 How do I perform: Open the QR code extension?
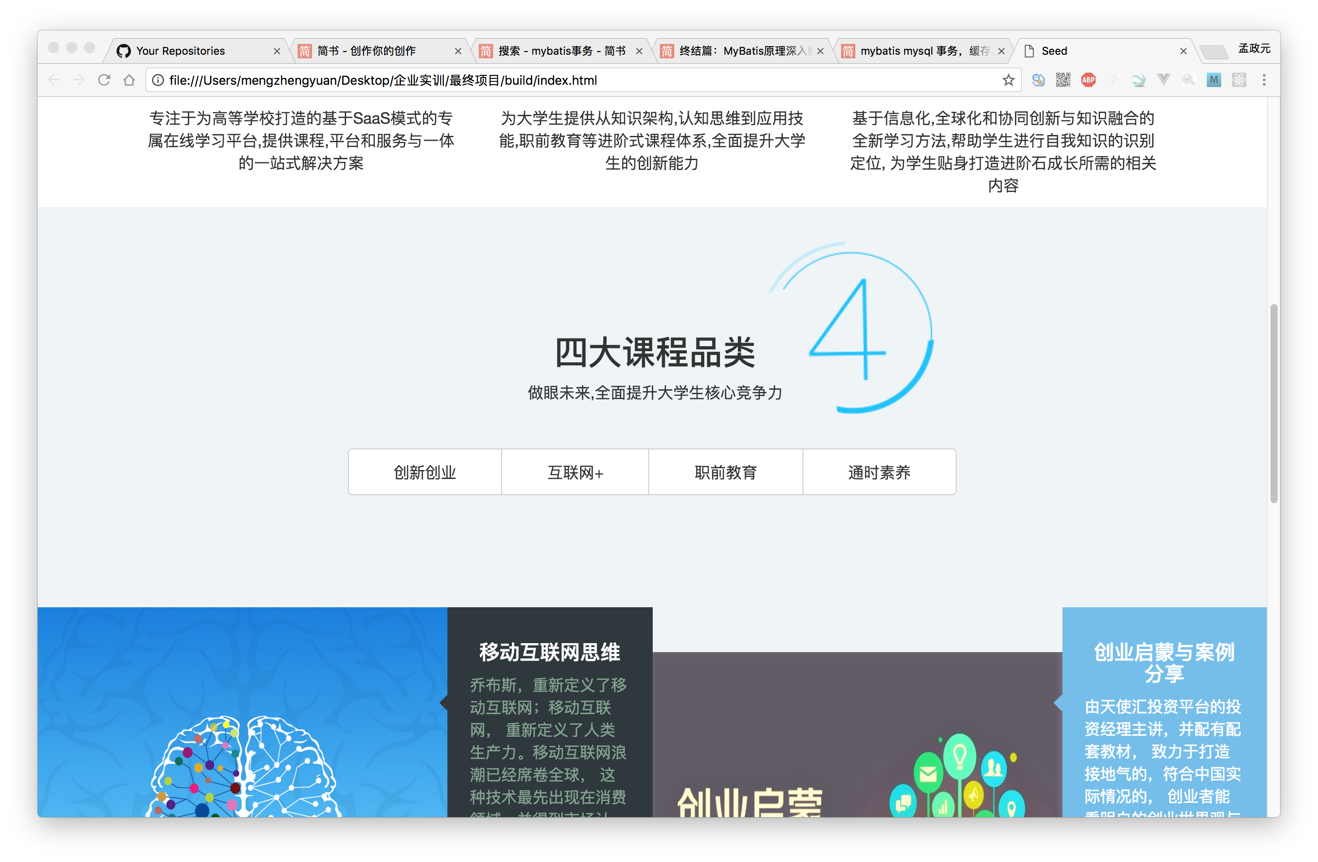[x=1063, y=80]
